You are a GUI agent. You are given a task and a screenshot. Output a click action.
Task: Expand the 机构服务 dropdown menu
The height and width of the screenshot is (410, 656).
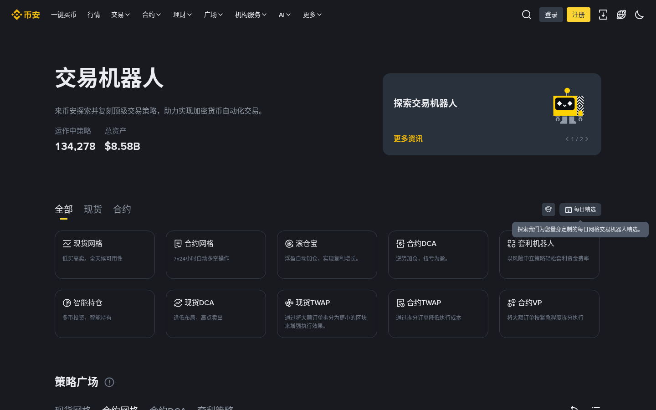tap(251, 15)
